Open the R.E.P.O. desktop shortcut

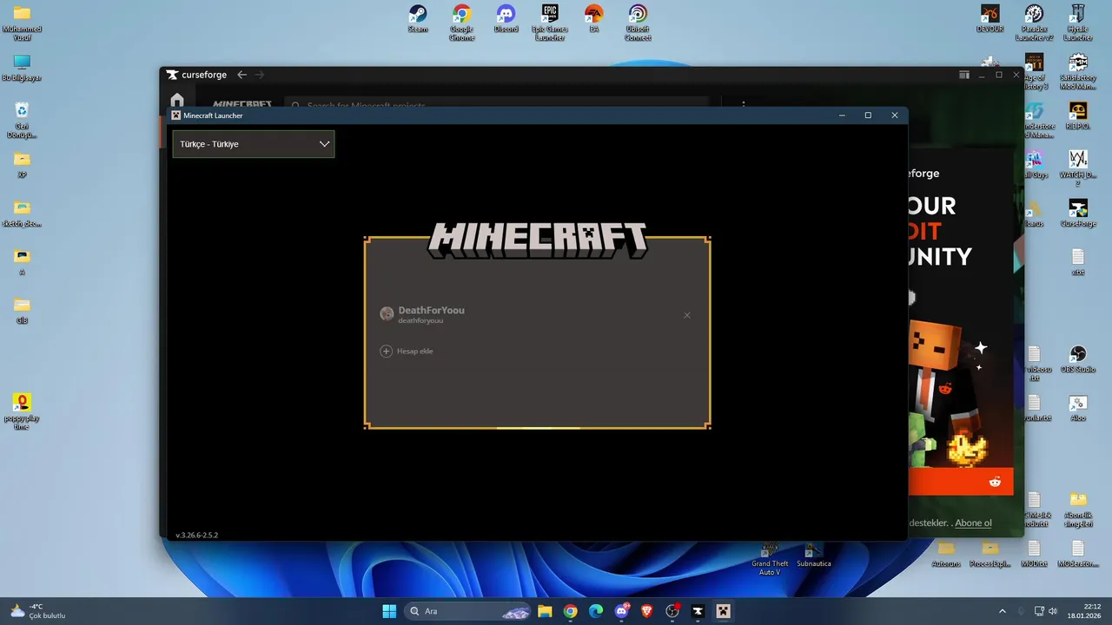pyautogui.click(x=1078, y=115)
